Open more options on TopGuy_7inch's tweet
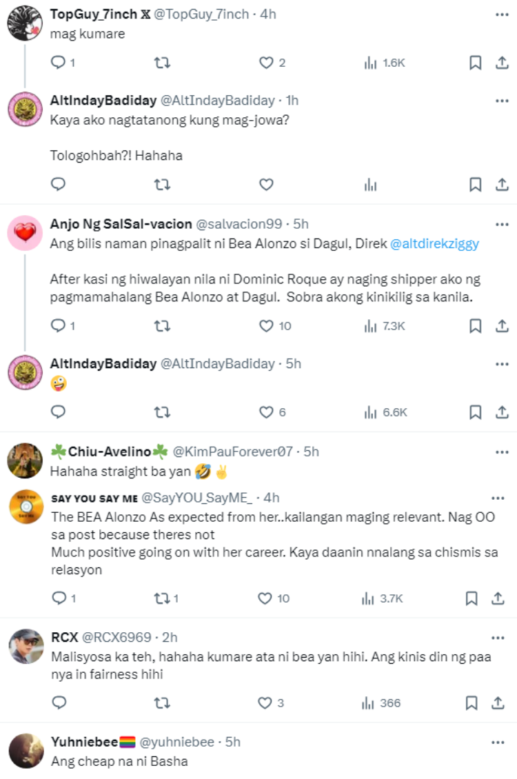This screenshot has width=517, height=779. [502, 14]
